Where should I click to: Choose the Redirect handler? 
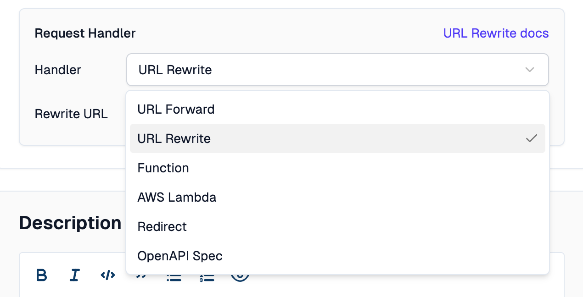[x=162, y=226]
